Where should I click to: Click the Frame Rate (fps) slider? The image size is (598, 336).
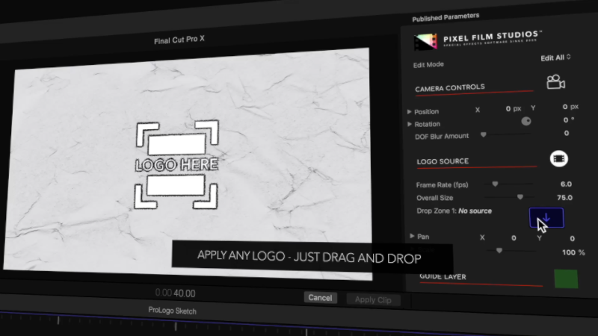508,184
